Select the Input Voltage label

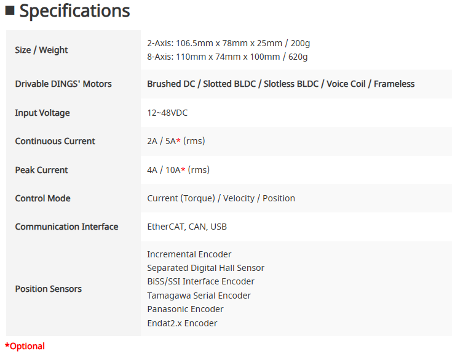(42, 113)
